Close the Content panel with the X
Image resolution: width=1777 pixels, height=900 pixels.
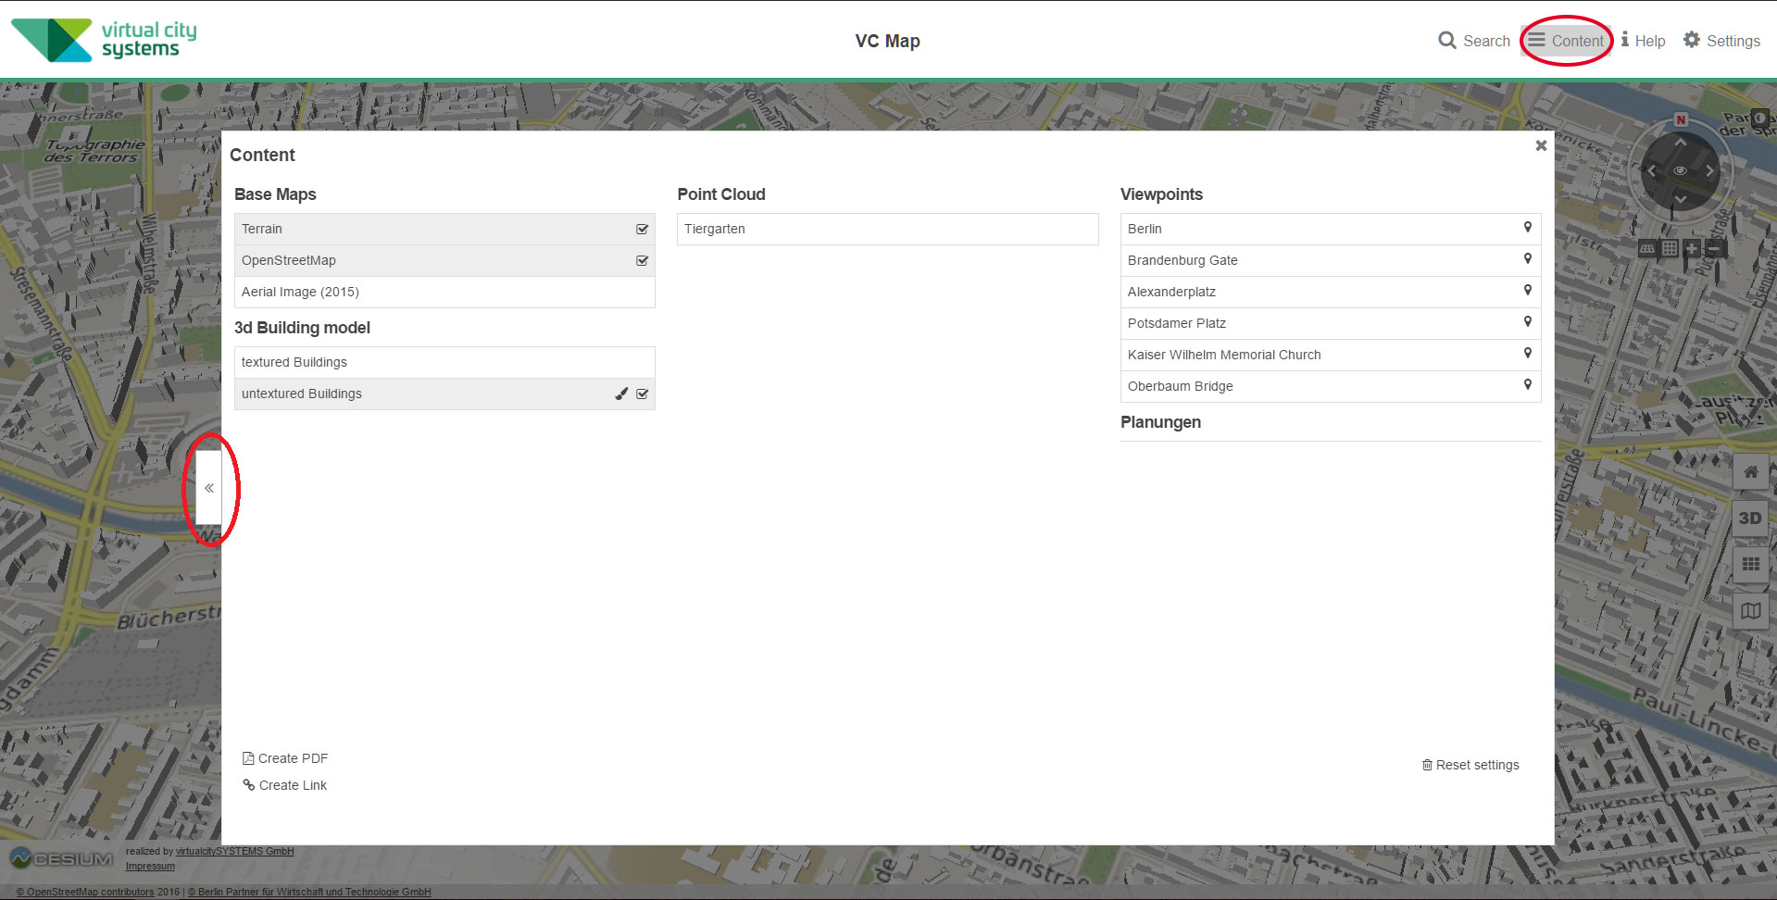(1541, 145)
